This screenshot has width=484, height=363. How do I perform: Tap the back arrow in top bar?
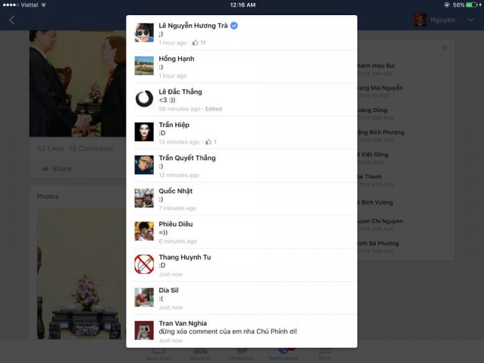pos(11,20)
